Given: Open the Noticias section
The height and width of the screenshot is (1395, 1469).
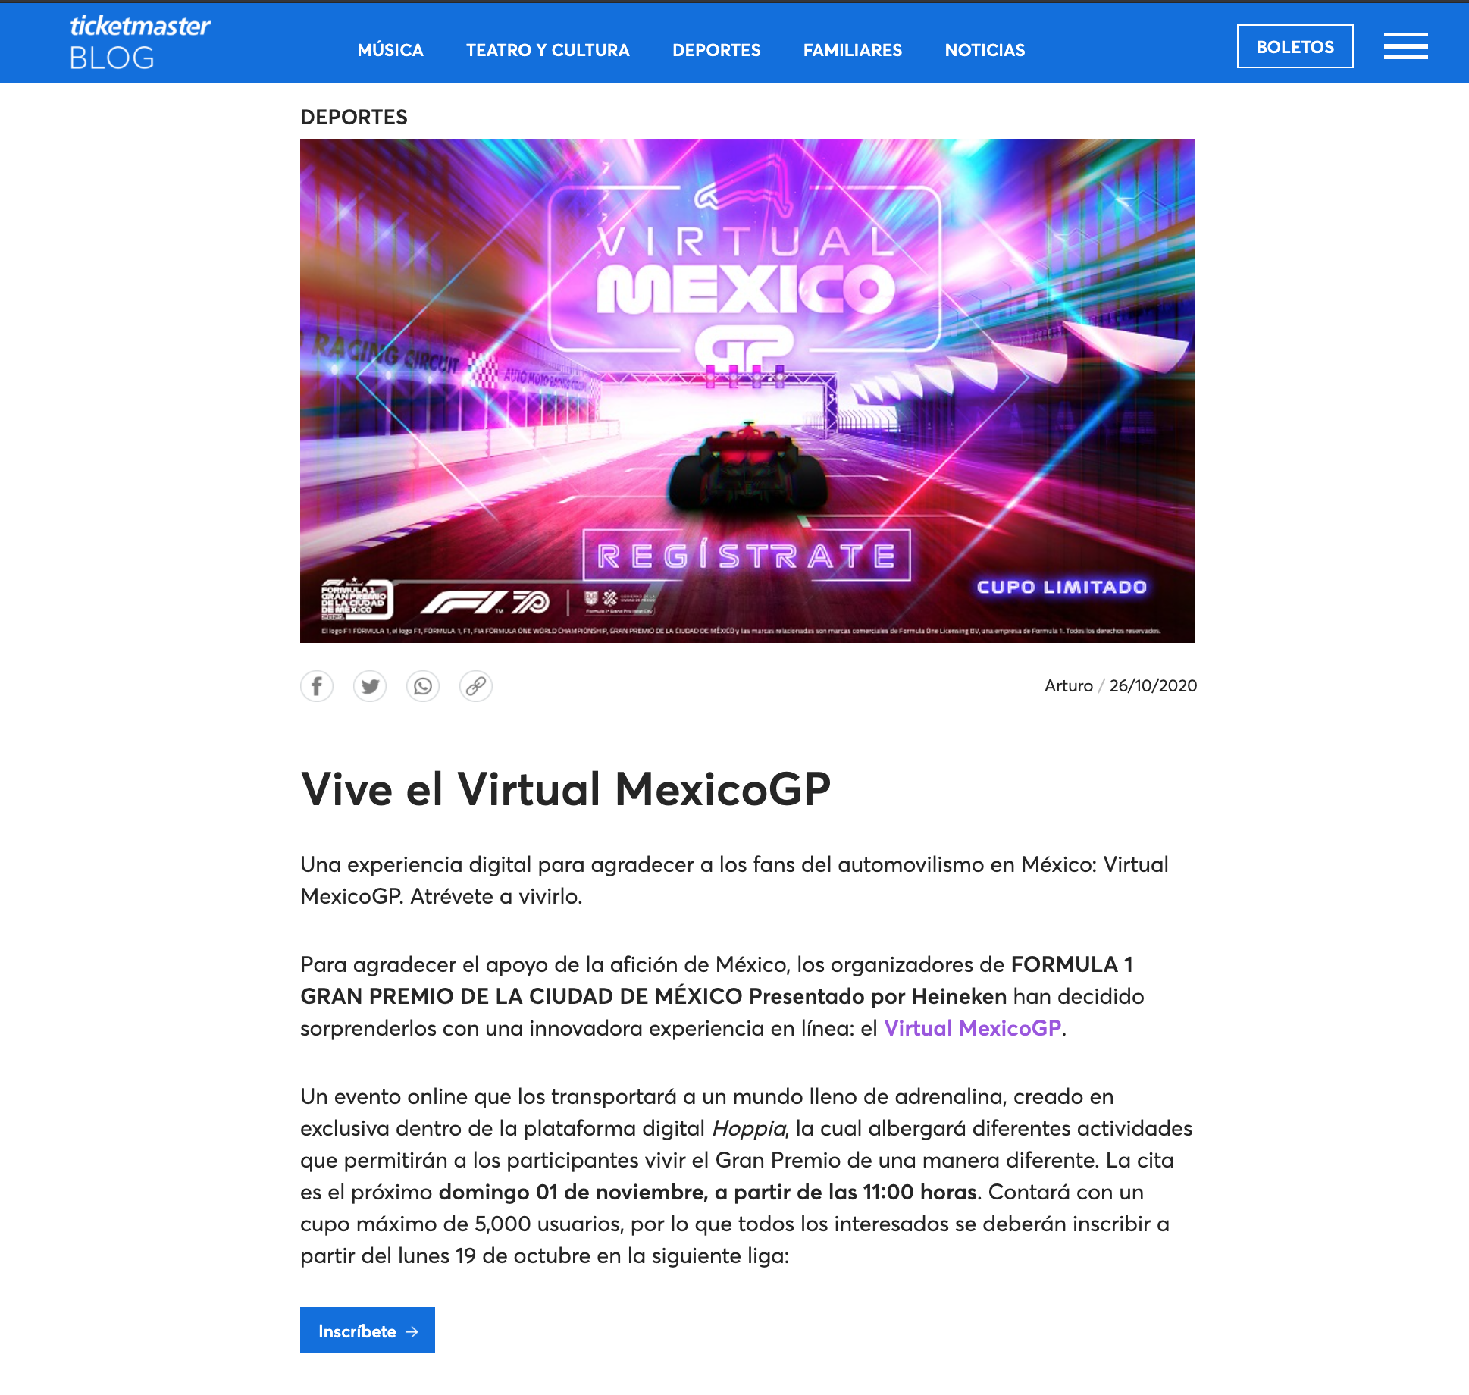Looking at the screenshot, I should point(985,50).
